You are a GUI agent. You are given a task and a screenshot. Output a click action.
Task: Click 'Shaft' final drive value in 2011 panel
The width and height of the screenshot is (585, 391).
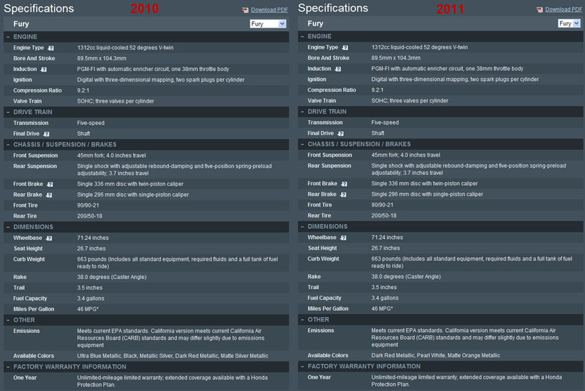[378, 133]
